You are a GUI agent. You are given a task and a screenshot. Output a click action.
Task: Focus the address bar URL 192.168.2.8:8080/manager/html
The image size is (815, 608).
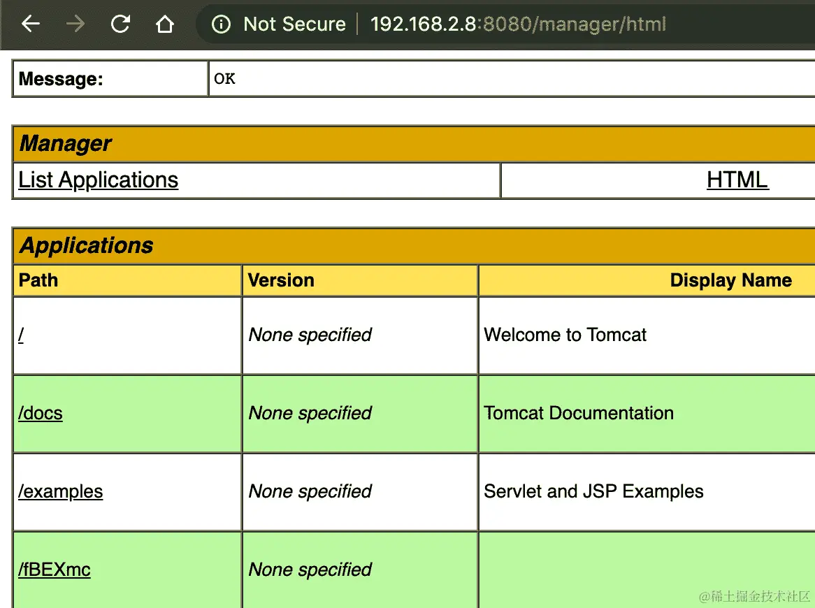[x=518, y=24]
